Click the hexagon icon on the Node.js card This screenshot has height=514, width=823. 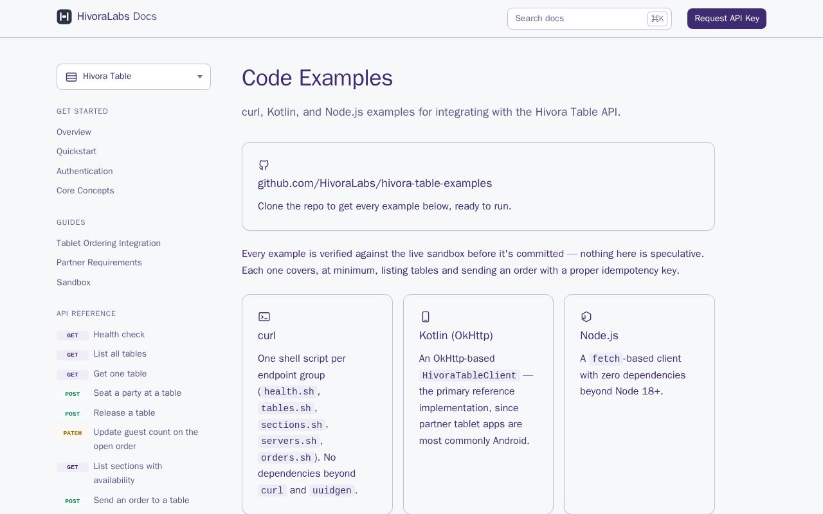586,317
